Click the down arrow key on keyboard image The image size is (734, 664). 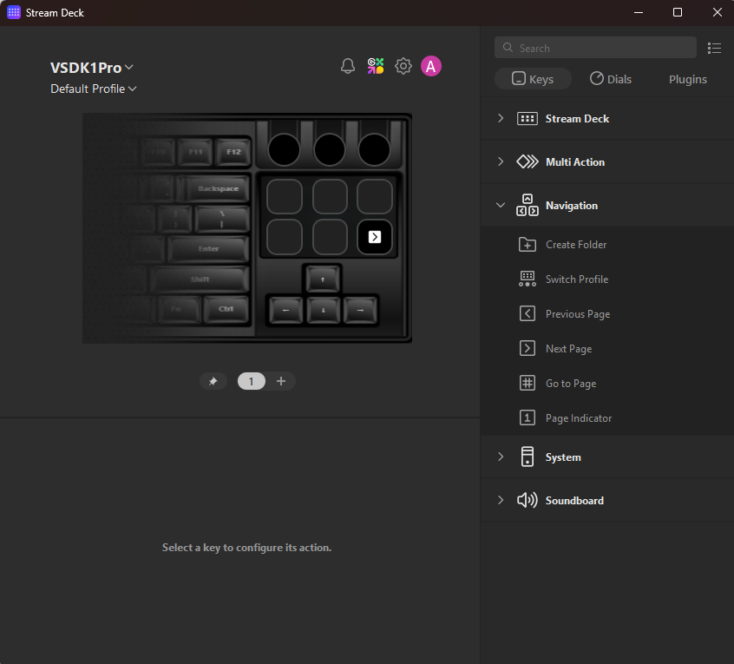pyautogui.click(x=323, y=310)
